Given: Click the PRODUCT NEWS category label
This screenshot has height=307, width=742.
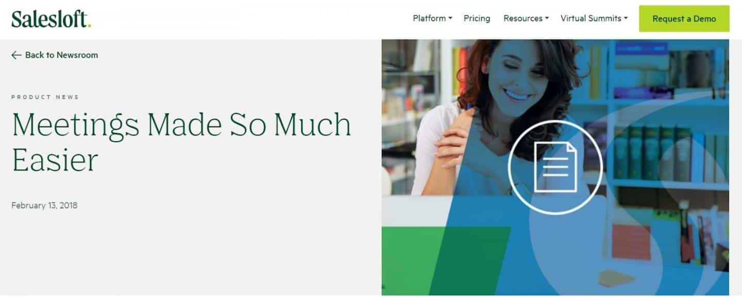Looking at the screenshot, I should click(45, 97).
